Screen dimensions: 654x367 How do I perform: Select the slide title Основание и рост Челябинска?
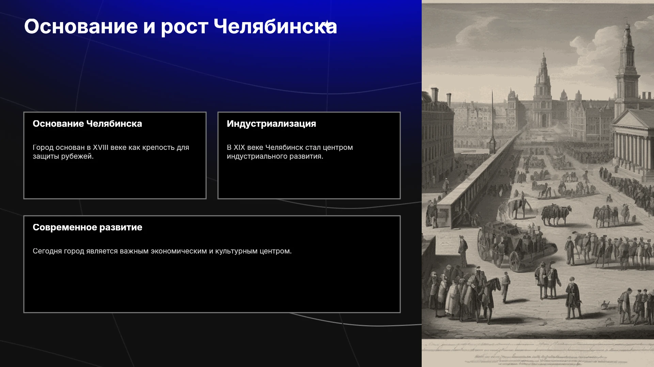point(181,27)
